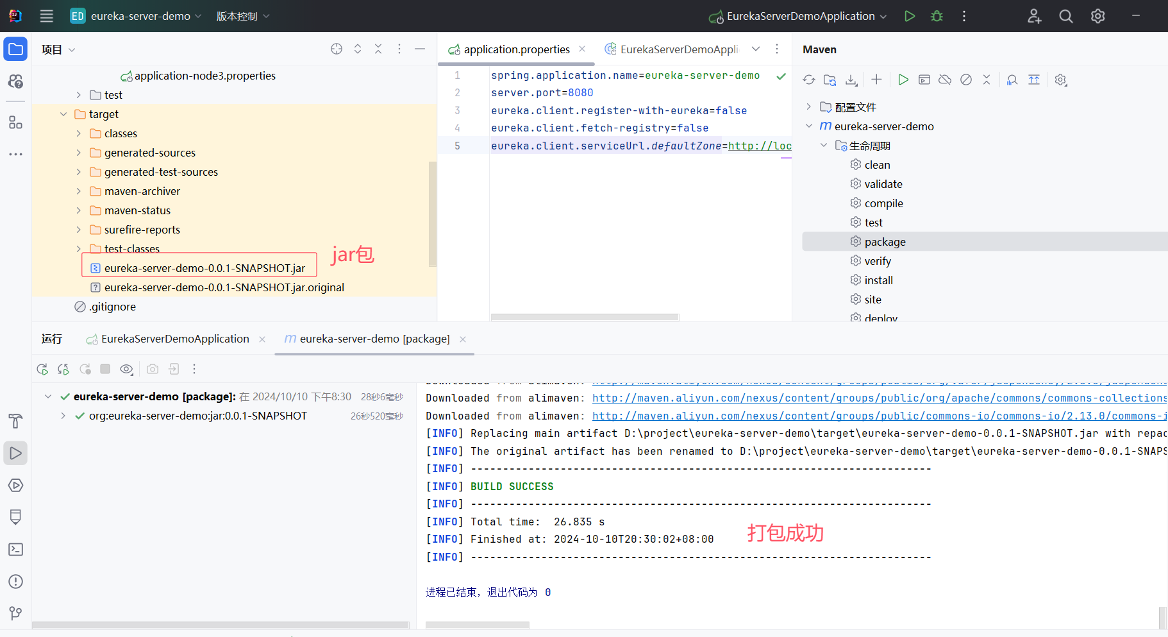The height and width of the screenshot is (637, 1168).
Task: Select Maven install lifecycle goal
Action: 878,280
